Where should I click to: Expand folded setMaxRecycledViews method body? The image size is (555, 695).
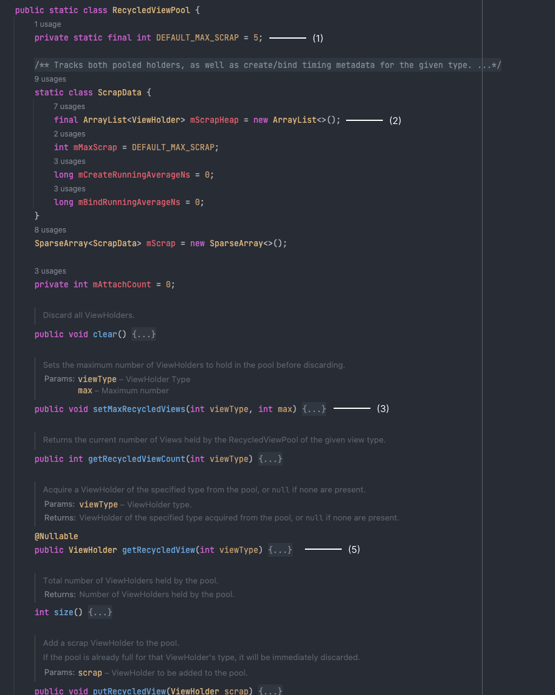[314, 409]
